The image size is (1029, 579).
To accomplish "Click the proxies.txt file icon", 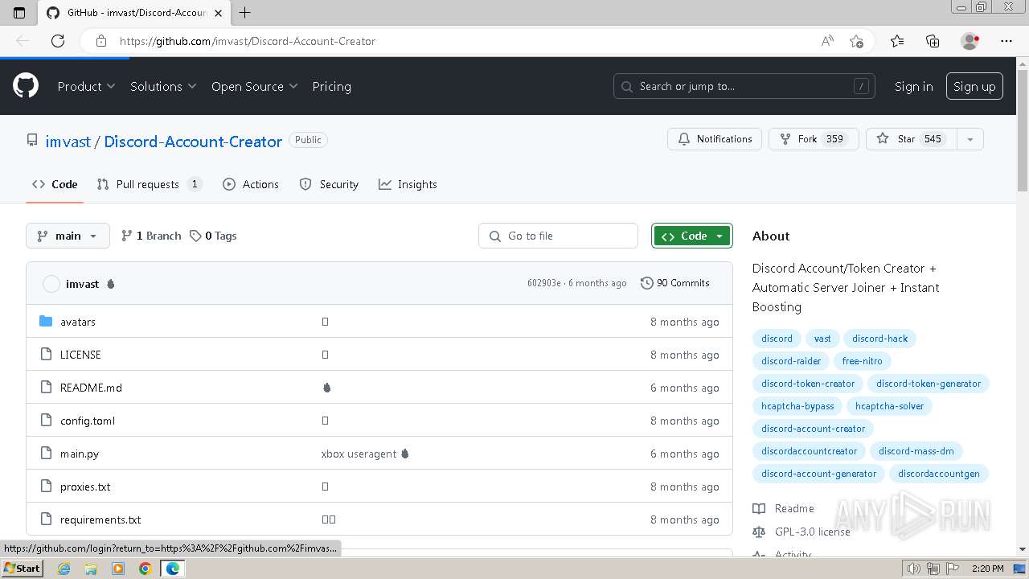I will (46, 487).
